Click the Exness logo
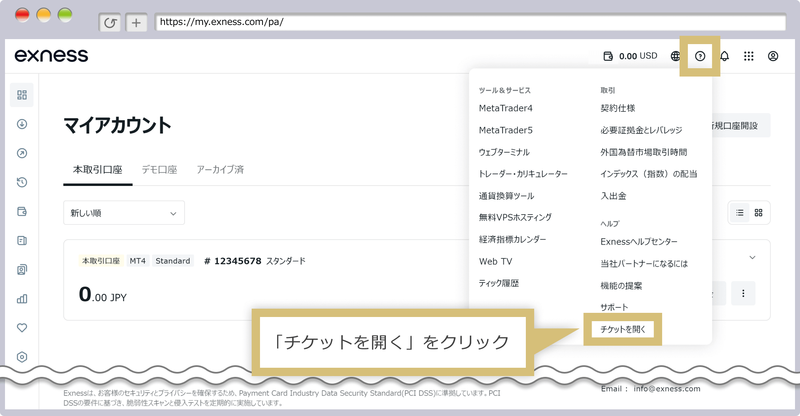 [x=51, y=56]
